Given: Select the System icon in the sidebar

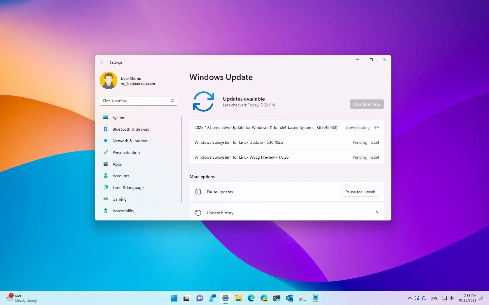Looking at the screenshot, I should (106, 118).
